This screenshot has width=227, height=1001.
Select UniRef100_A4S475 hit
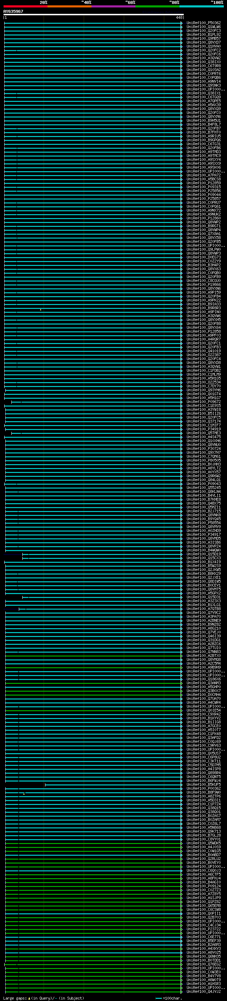tap(204, 437)
